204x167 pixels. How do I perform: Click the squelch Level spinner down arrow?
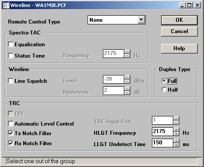point(127,82)
